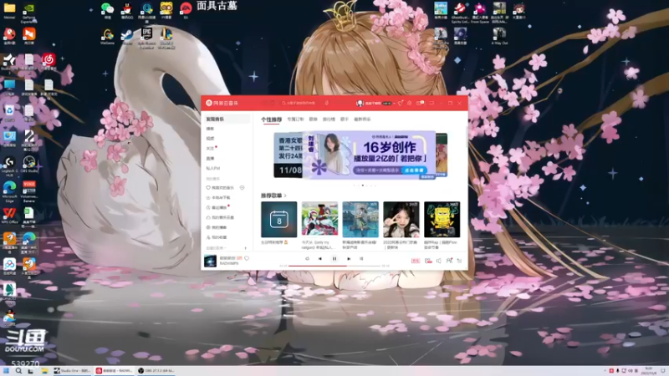The height and width of the screenshot is (376, 669).
Task: Open the anime railgun playlist cover
Action: [x=319, y=220]
